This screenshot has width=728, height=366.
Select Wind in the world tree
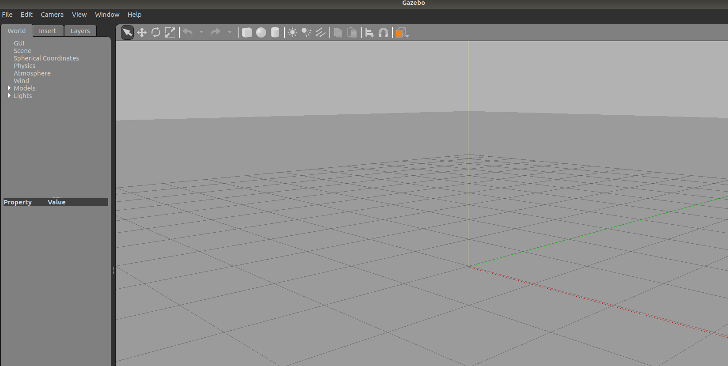pyautogui.click(x=21, y=81)
